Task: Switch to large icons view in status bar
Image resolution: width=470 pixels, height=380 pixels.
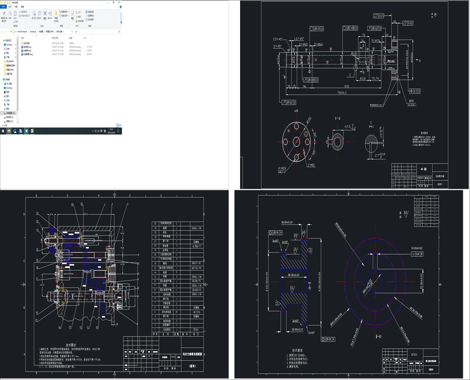Action: click(x=120, y=125)
